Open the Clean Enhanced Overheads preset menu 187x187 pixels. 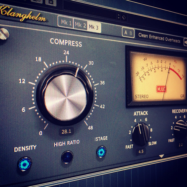point(159,38)
